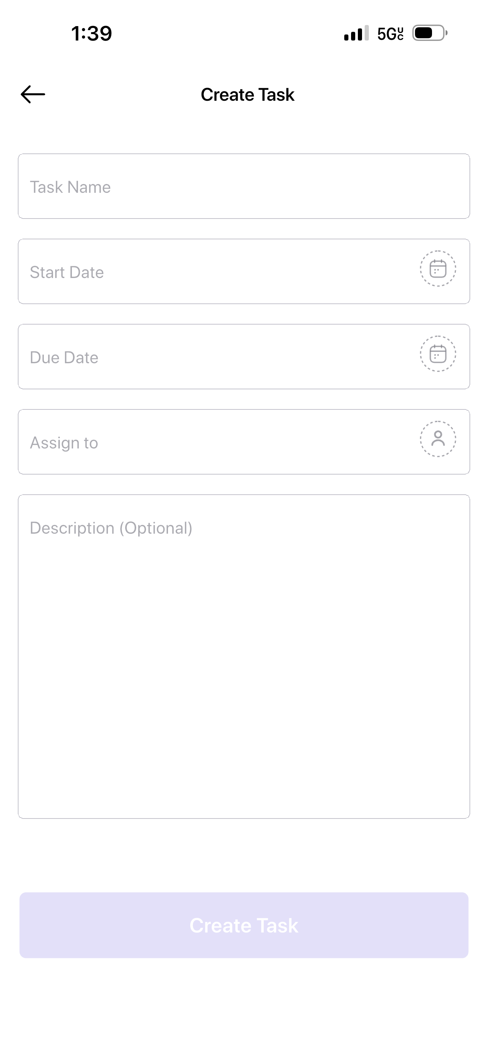The width and height of the screenshot is (488, 1059).
Task: Tap the cellular signal bars icon
Action: click(356, 33)
